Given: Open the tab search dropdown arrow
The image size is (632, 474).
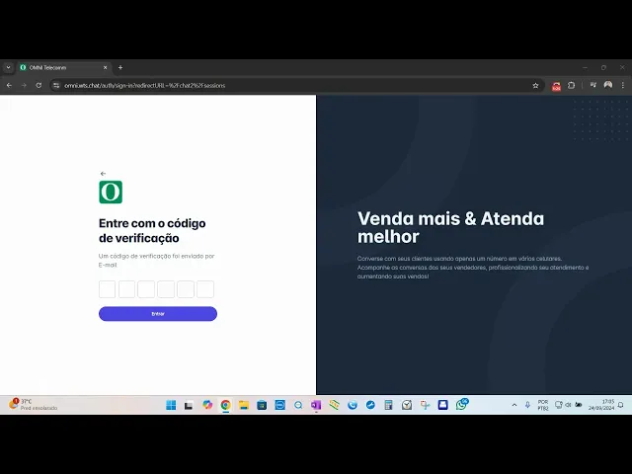Looking at the screenshot, I should pyautogui.click(x=8, y=68).
